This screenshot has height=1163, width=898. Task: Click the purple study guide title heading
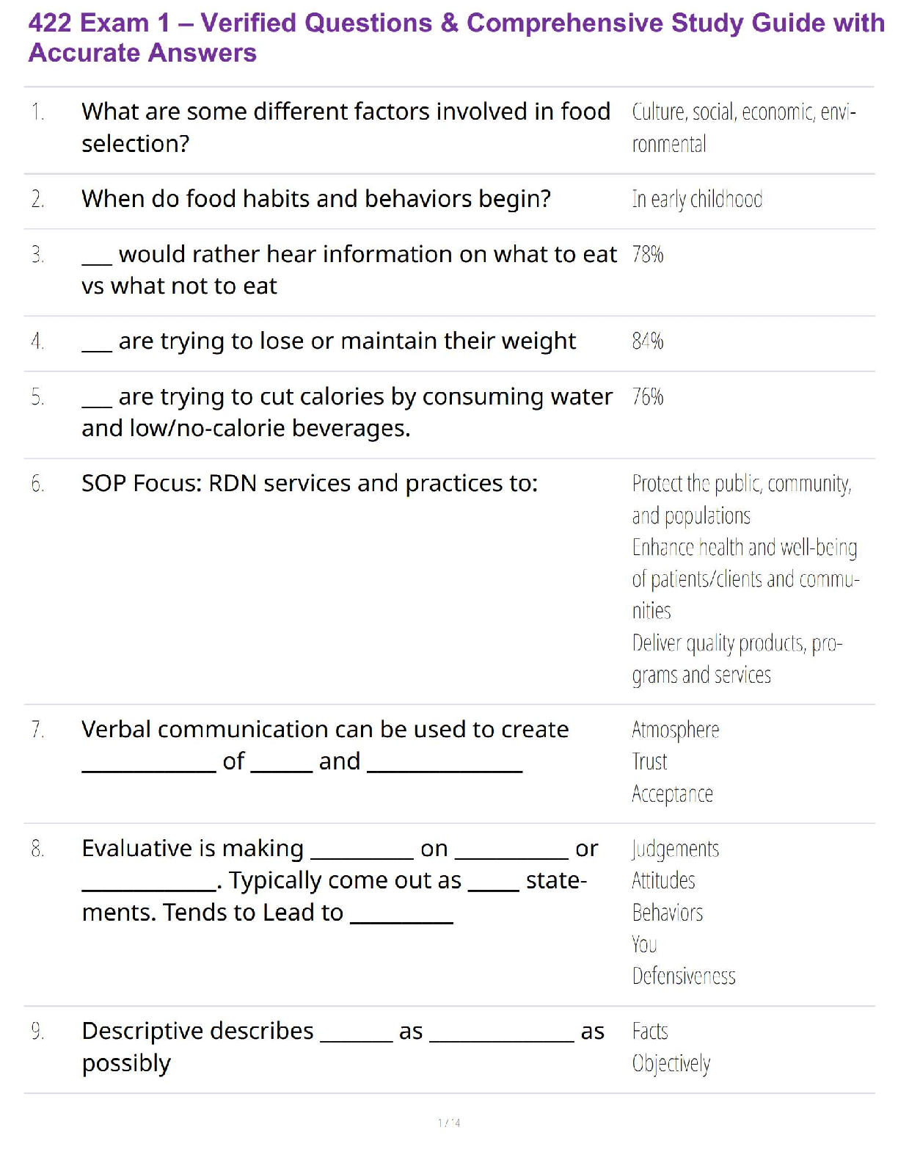coord(455,37)
